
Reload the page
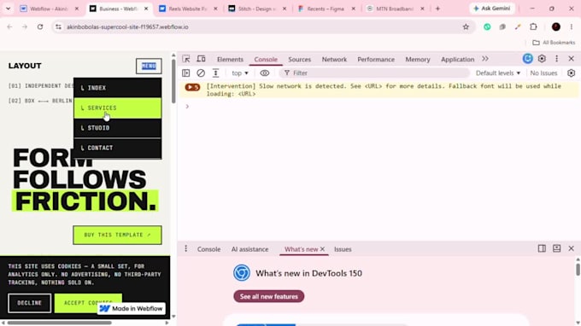40,26
